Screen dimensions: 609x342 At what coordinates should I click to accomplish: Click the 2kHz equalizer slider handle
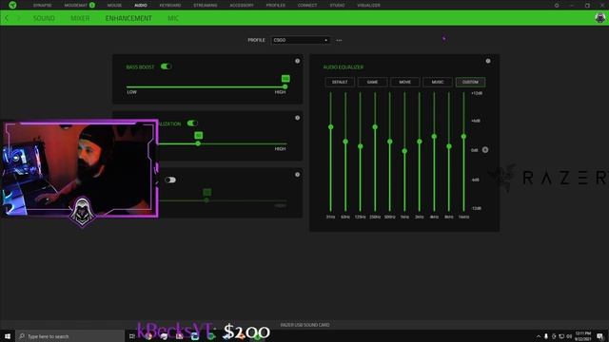click(419, 142)
